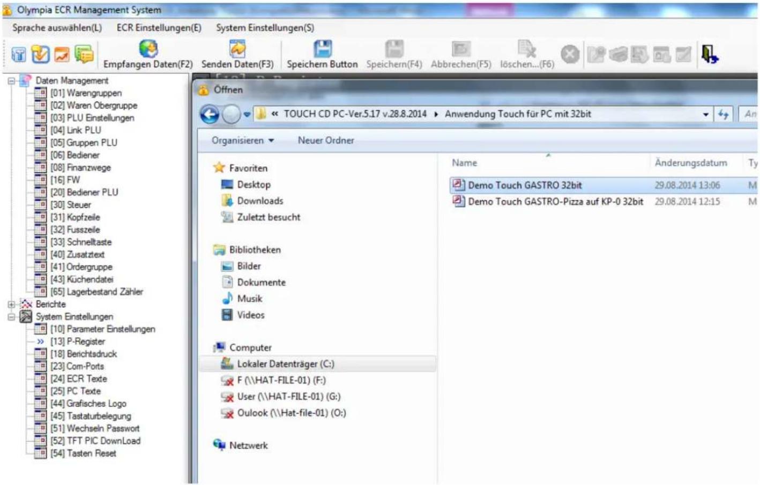The width and height of the screenshot is (760, 485).
Task: Open [45] Tastaturbelegung entry
Action: 91,416
